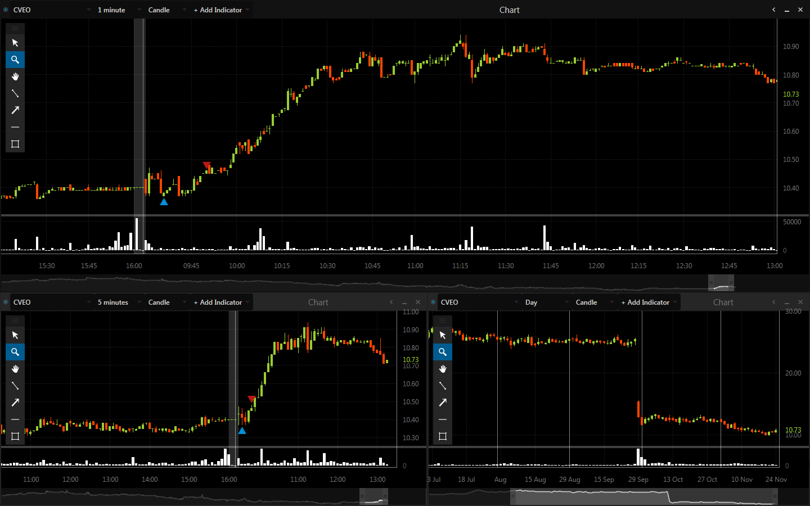The height and width of the screenshot is (506, 810).
Task: Minimize the 1 minute chart panel
Action: tap(787, 10)
